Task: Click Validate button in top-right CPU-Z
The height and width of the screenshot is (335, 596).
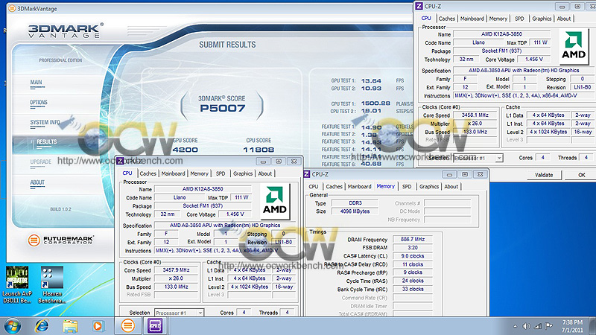Action: 544,175
